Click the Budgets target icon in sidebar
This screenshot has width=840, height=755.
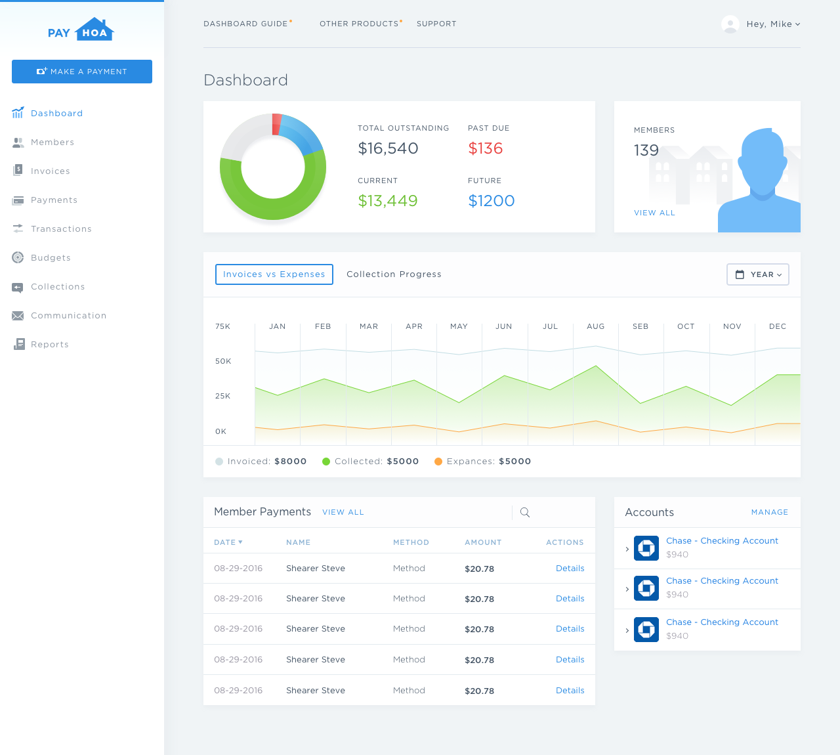18,257
